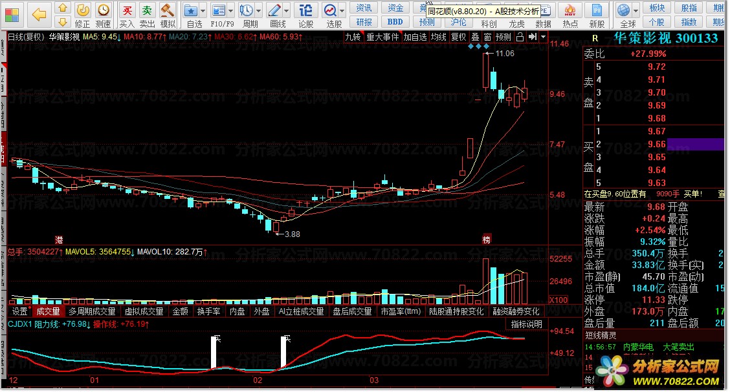730x392 pixels.
Task: Switch to the AI立桩成交量 tab
Action: pyautogui.click(x=301, y=311)
